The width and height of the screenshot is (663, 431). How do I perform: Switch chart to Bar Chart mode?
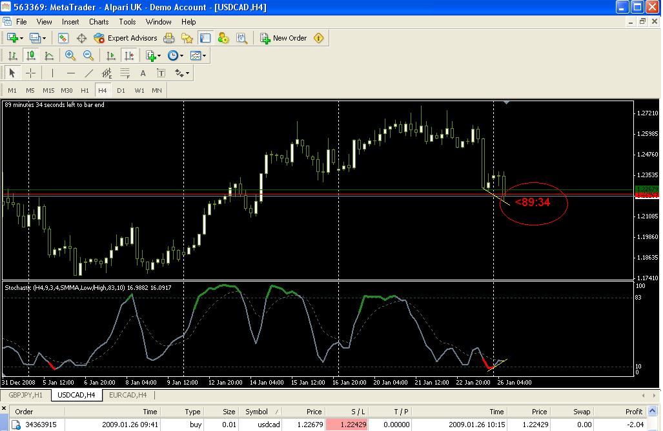[x=12, y=56]
